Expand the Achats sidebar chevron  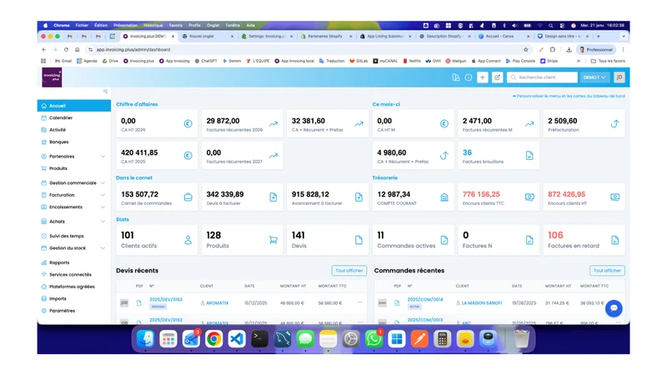pyautogui.click(x=103, y=222)
